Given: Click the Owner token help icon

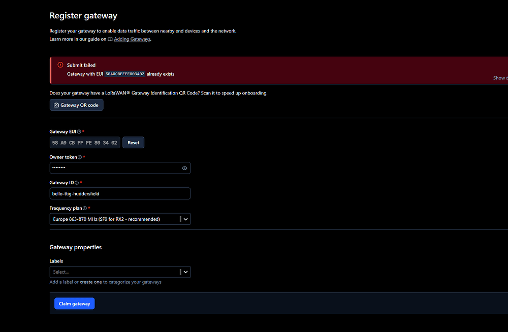Looking at the screenshot, I should pyautogui.click(x=80, y=157).
